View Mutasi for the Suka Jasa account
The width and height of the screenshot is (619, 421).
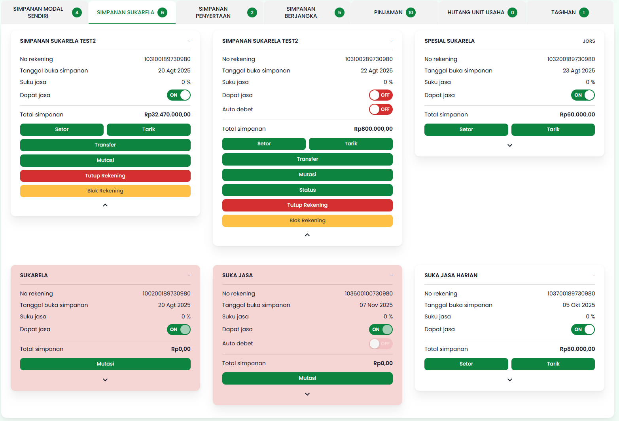pyautogui.click(x=307, y=378)
